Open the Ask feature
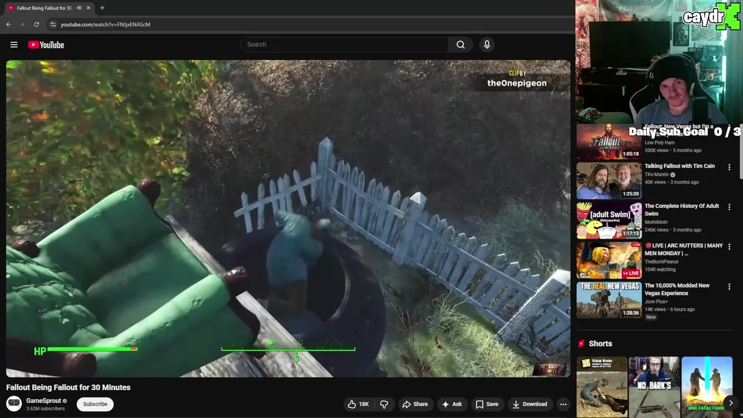Image resolution: width=743 pixels, height=418 pixels. 452,404
